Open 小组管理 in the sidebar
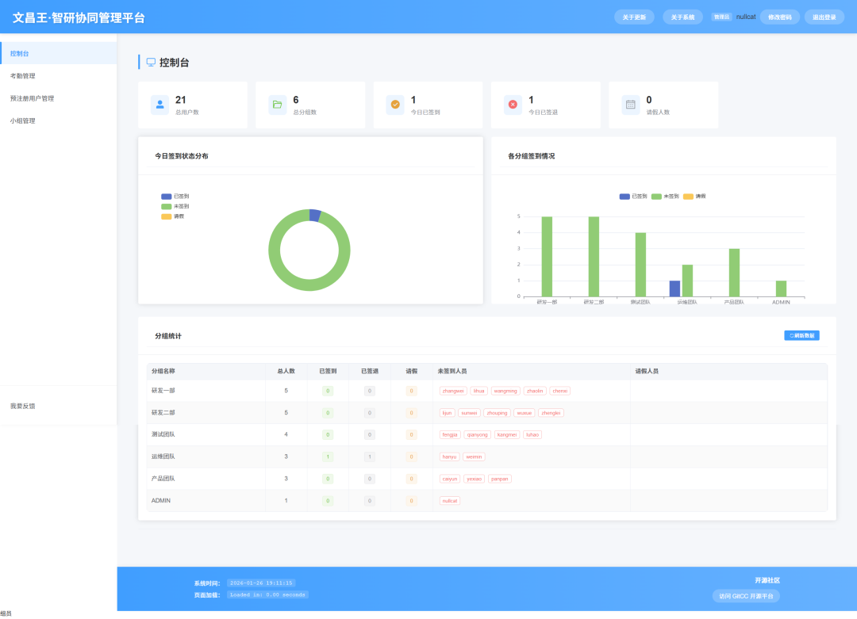The height and width of the screenshot is (619, 857). pos(59,120)
